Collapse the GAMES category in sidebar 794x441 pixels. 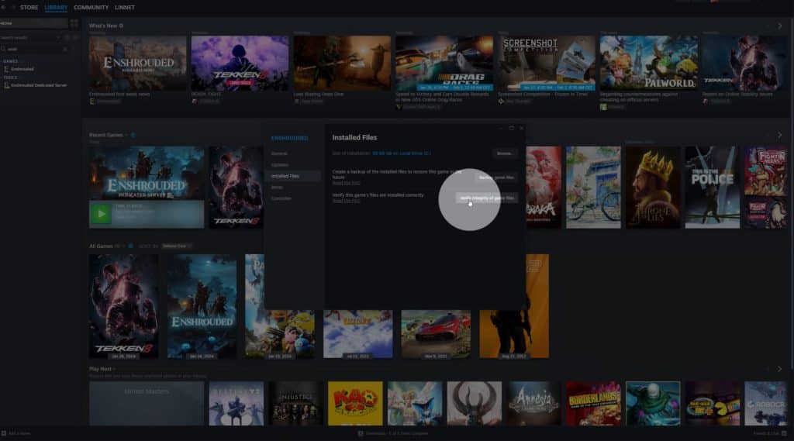10,61
